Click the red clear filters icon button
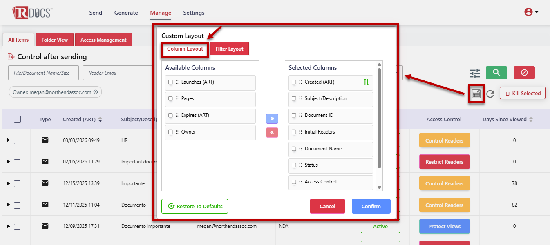 (x=524, y=73)
